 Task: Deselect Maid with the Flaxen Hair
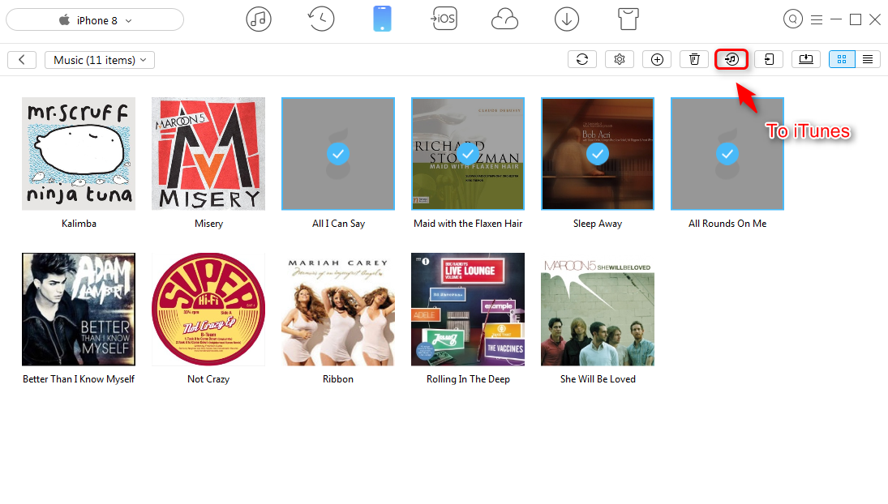tap(468, 154)
